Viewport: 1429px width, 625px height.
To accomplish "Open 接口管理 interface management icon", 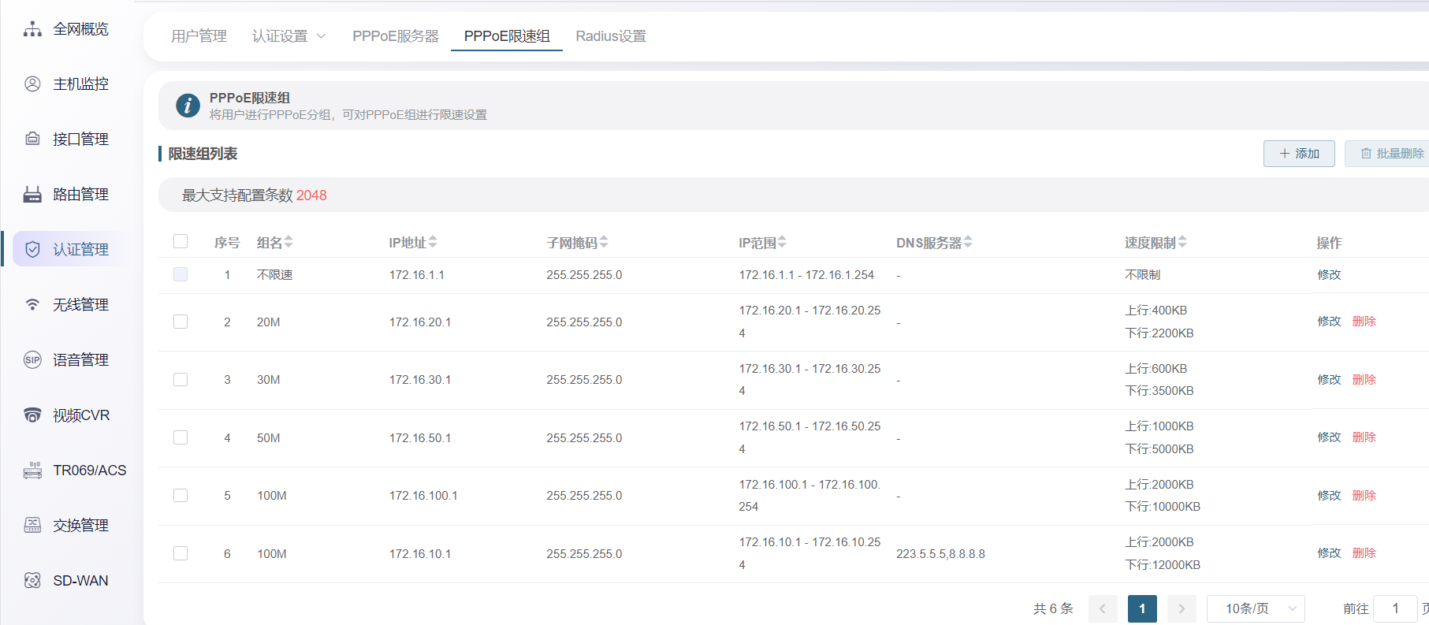I will tap(32, 140).
